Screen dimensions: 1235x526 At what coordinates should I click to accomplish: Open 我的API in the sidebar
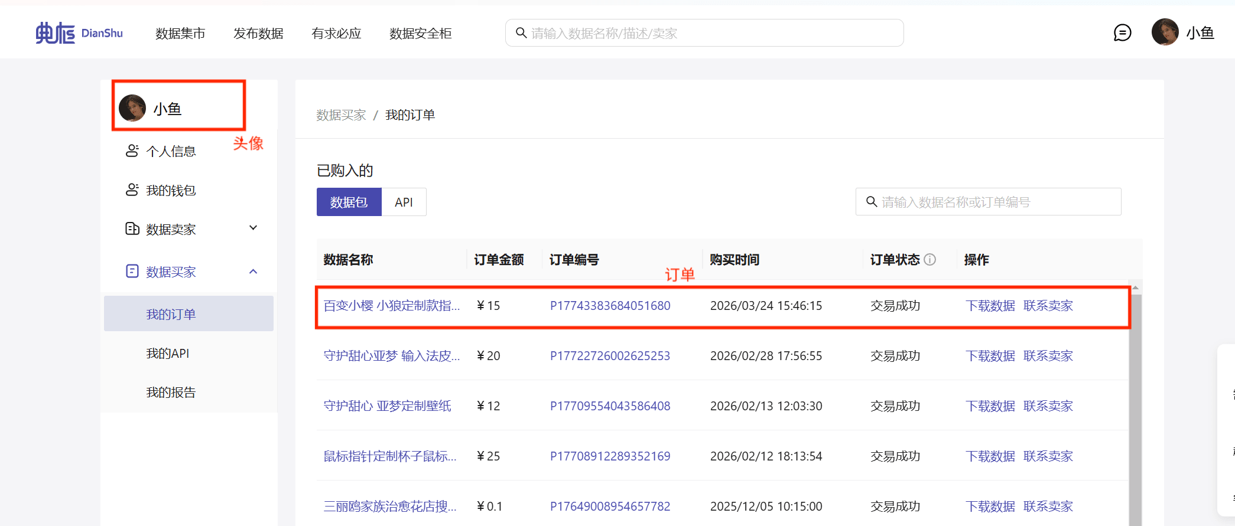(168, 353)
